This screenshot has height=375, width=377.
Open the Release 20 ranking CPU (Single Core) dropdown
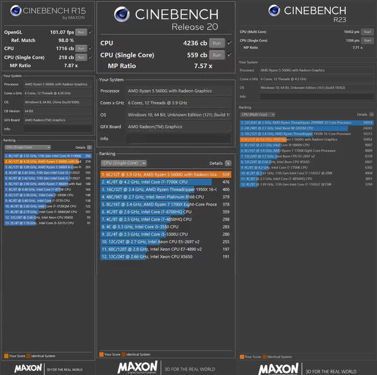pos(123,163)
